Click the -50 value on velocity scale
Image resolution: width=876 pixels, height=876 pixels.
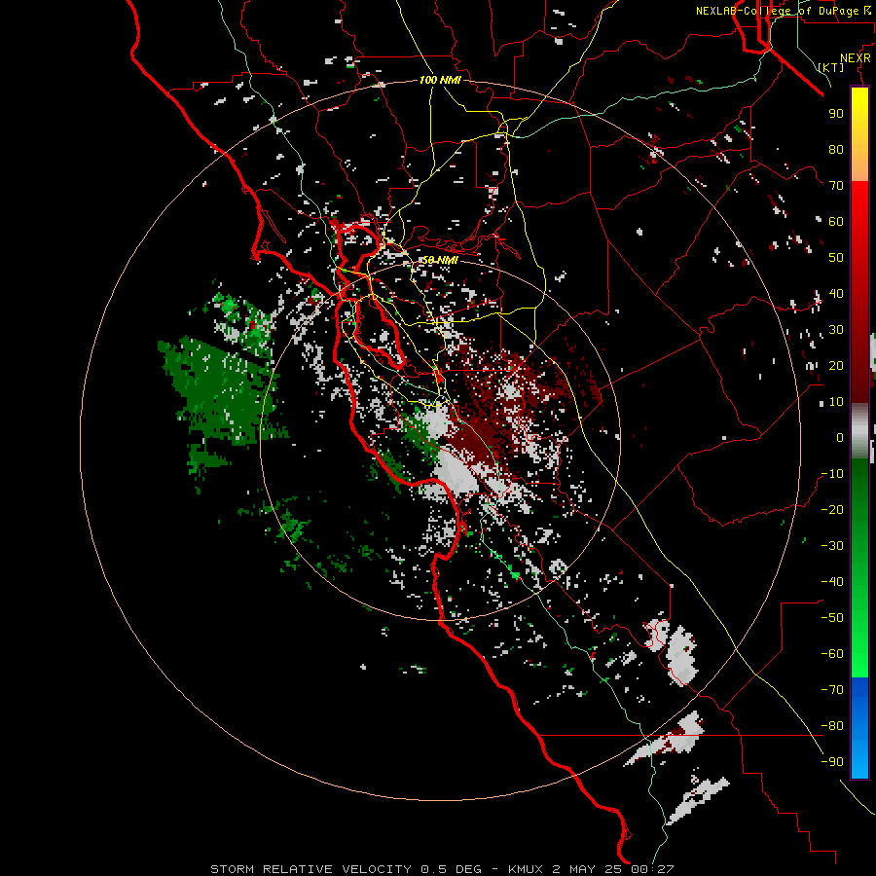click(x=832, y=618)
